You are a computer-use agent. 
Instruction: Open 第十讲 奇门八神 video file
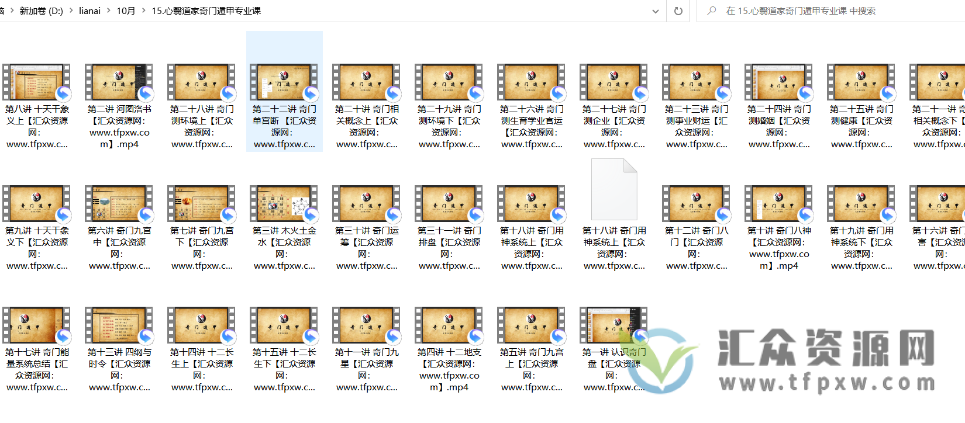coord(778,204)
